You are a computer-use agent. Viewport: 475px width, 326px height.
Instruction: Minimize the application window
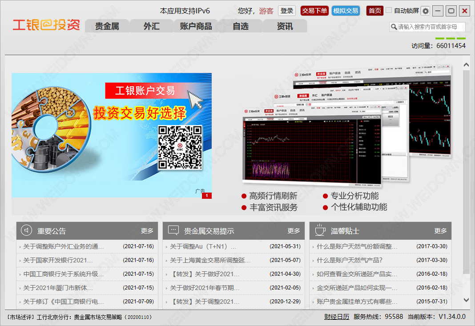pyautogui.click(x=438, y=11)
